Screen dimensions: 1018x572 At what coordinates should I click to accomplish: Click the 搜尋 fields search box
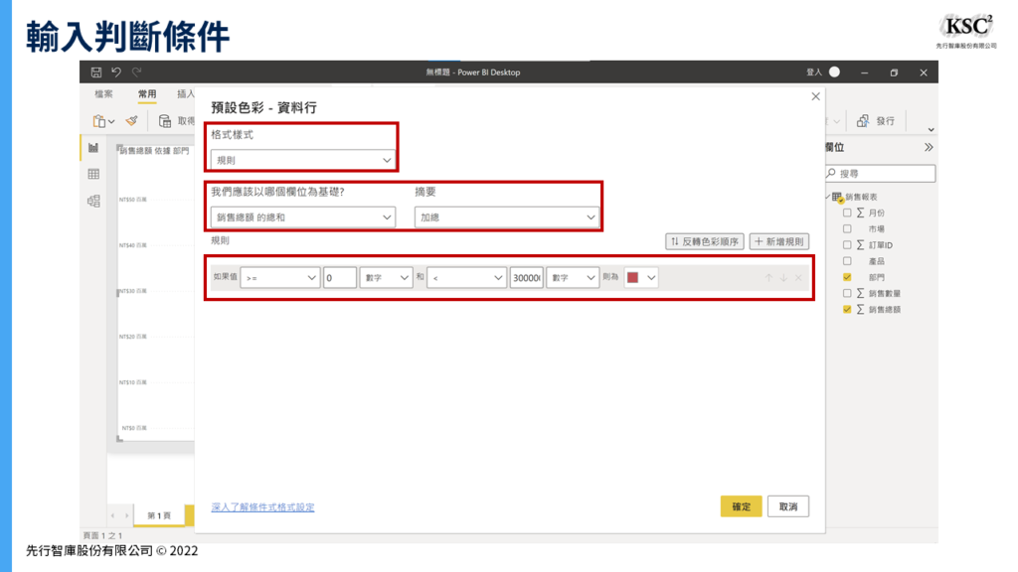tap(881, 173)
